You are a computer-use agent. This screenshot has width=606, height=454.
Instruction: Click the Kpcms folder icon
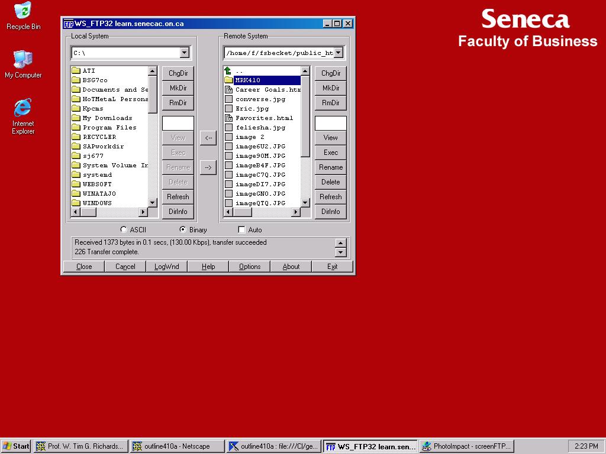point(76,109)
